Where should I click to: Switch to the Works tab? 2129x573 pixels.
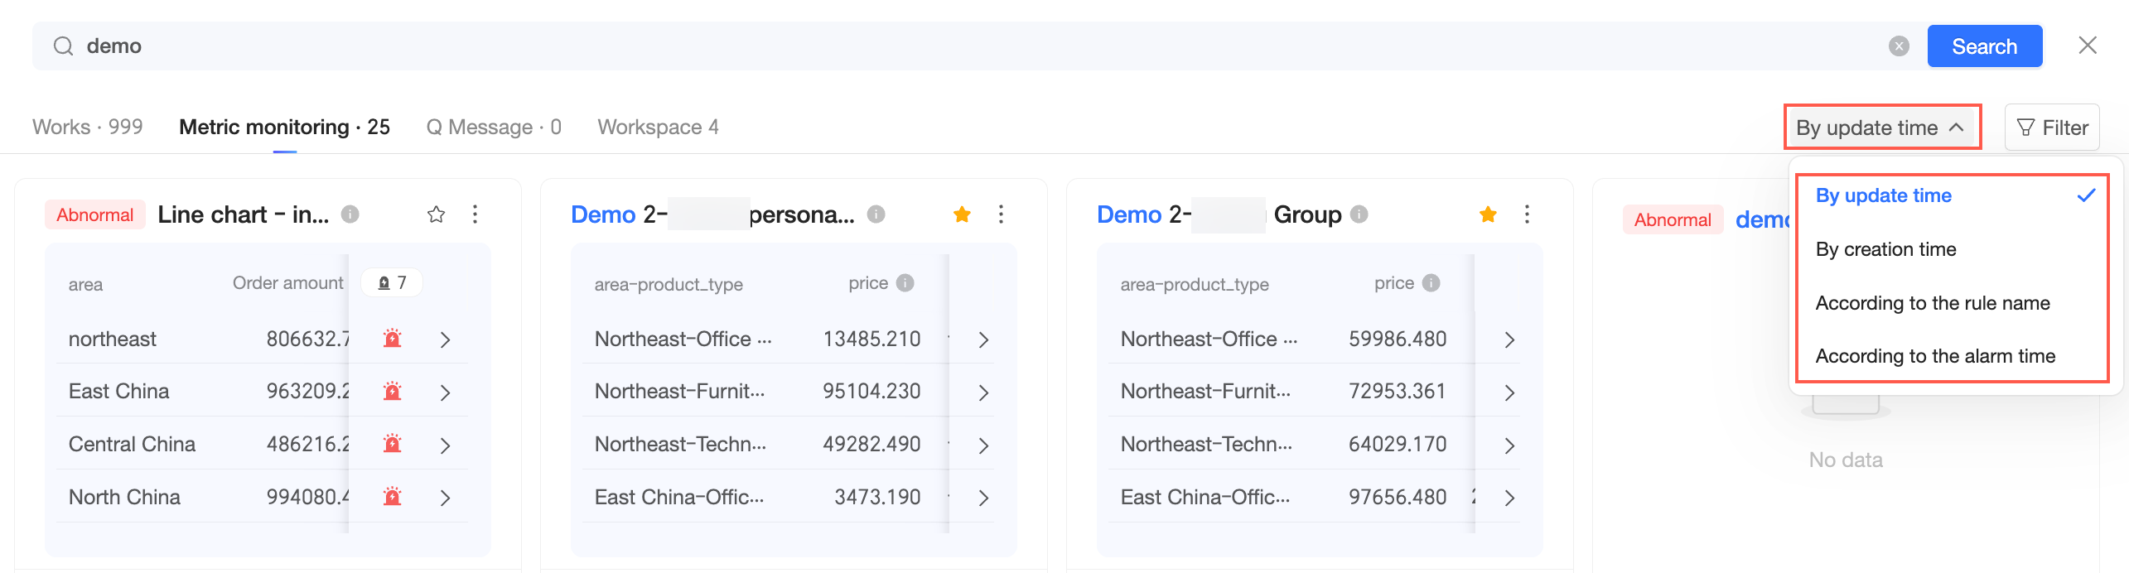click(88, 127)
